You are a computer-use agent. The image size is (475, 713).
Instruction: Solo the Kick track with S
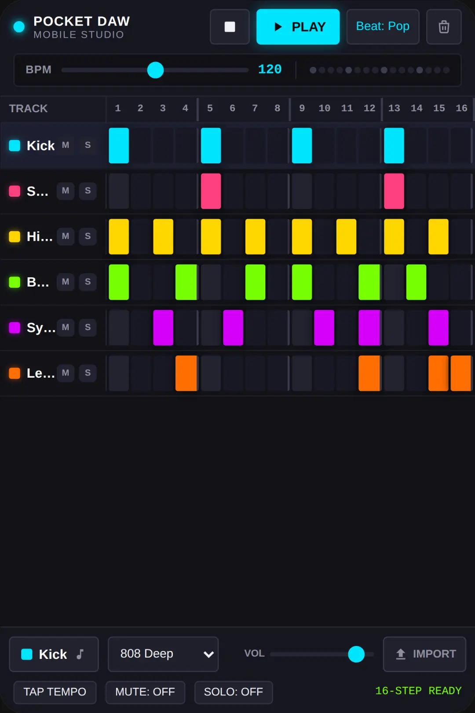tap(88, 145)
